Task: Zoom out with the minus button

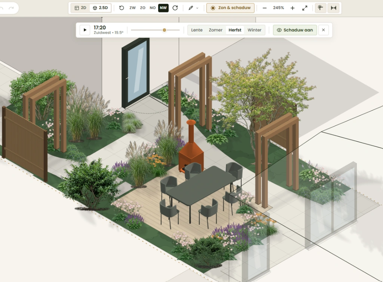Action: click(264, 8)
